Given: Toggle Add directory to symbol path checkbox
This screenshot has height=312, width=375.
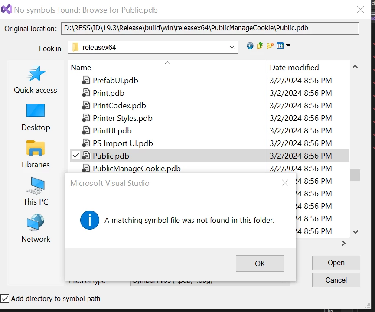Looking at the screenshot, I should [x=5, y=299].
